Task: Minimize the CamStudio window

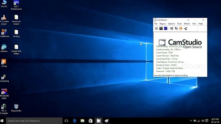Action: [188, 20]
